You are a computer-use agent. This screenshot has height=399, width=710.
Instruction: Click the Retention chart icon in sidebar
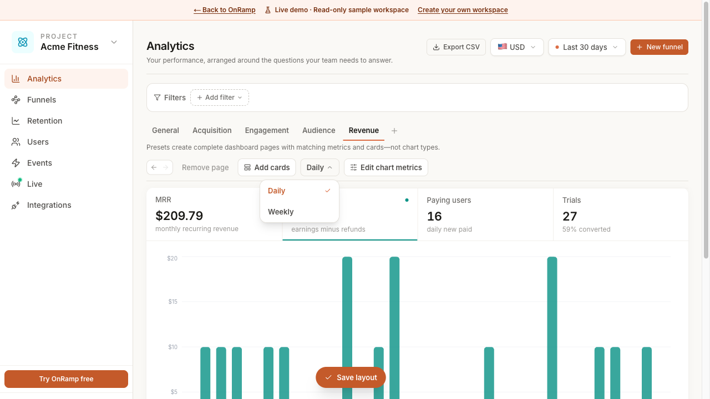pos(16,121)
